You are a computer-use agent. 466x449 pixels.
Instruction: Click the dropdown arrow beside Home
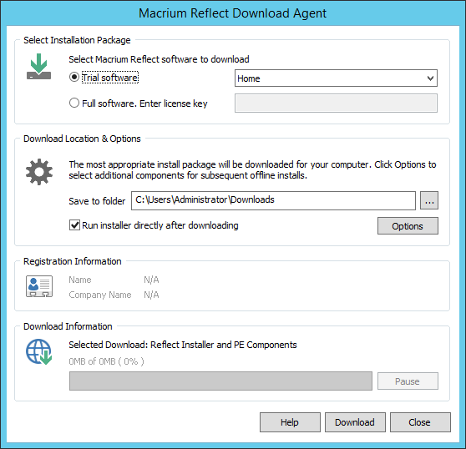pyautogui.click(x=430, y=78)
